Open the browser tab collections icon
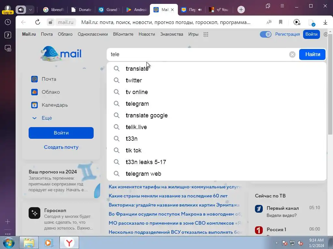The image size is (333, 249). coord(268,6)
